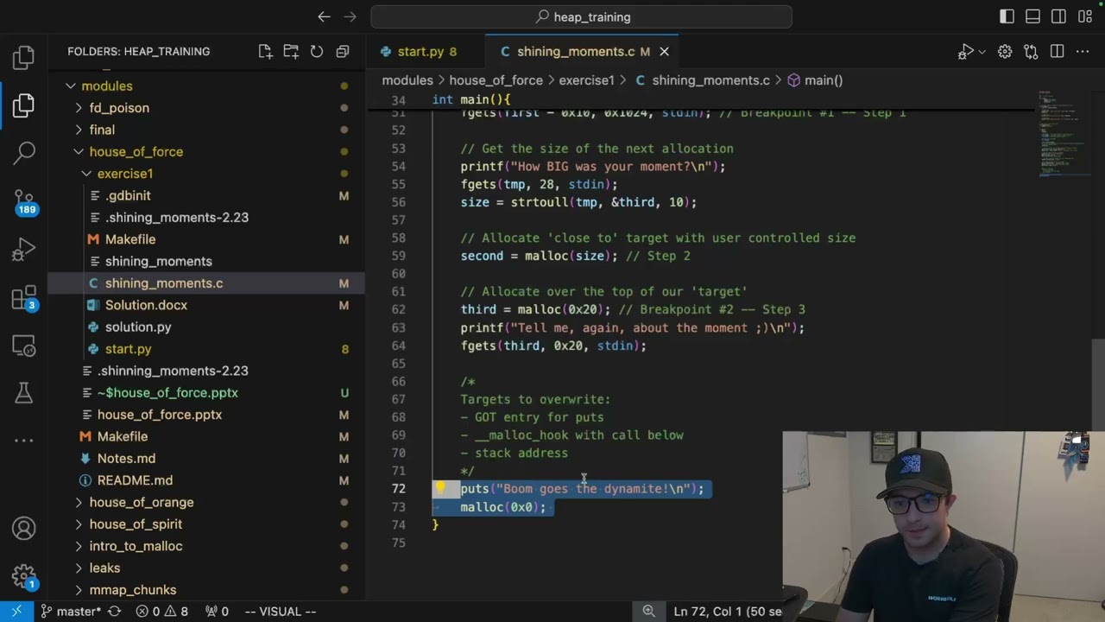
Task: Open the Manage gear icon
Action: click(x=24, y=576)
